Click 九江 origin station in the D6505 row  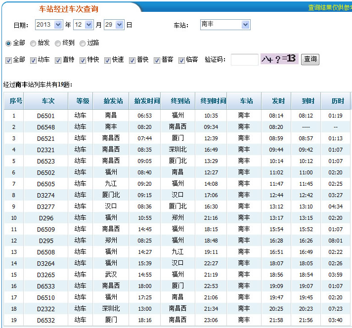[111, 184]
